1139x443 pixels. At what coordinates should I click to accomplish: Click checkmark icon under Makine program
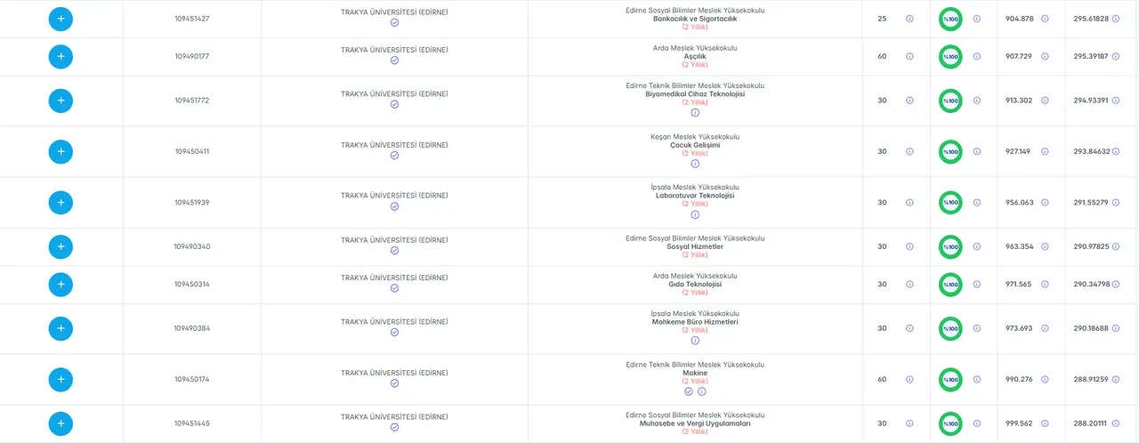688,391
